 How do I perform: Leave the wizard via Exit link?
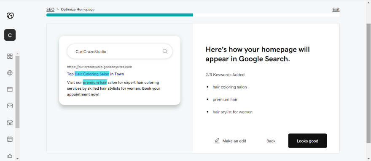click(x=336, y=9)
